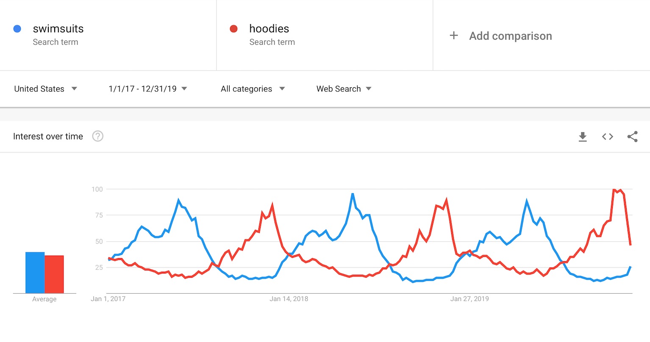The height and width of the screenshot is (342, 650).
Task: Expand the All categories dropdown
Action: 253,89
